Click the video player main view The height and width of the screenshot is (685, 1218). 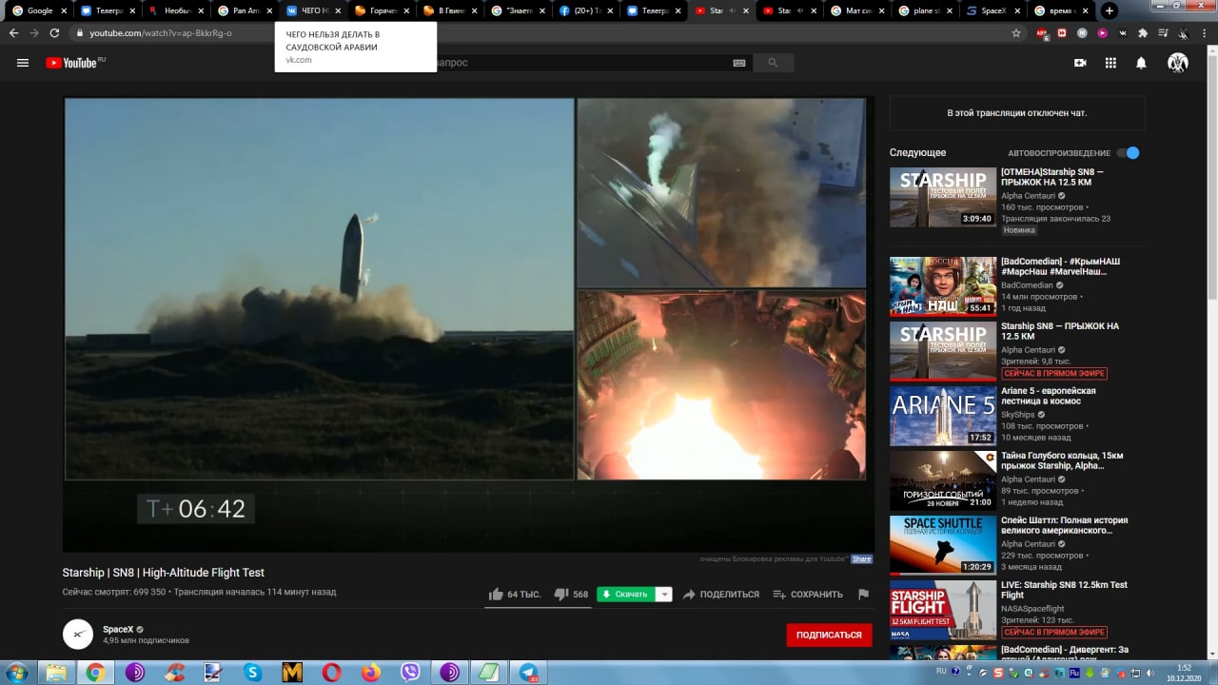tap(320, 289)
